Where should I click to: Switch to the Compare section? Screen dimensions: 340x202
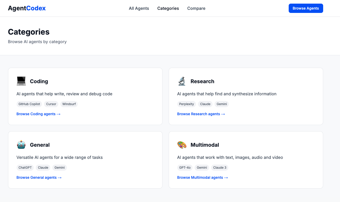196,8
